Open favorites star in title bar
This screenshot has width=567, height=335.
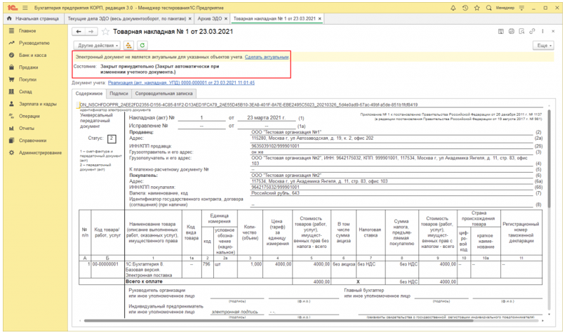tap(477, 8)
